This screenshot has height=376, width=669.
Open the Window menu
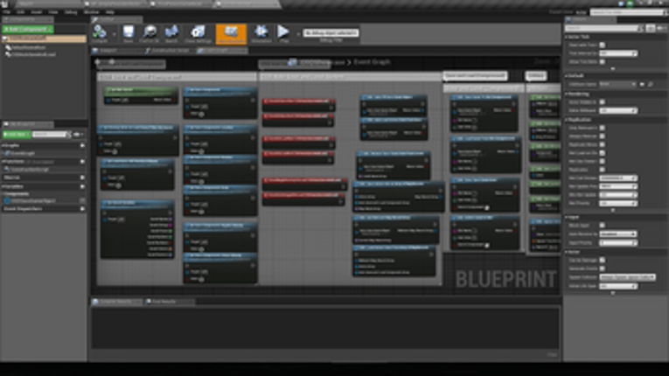(91, 12)
